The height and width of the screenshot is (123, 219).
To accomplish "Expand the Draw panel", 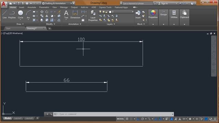I will click(20, 24).
